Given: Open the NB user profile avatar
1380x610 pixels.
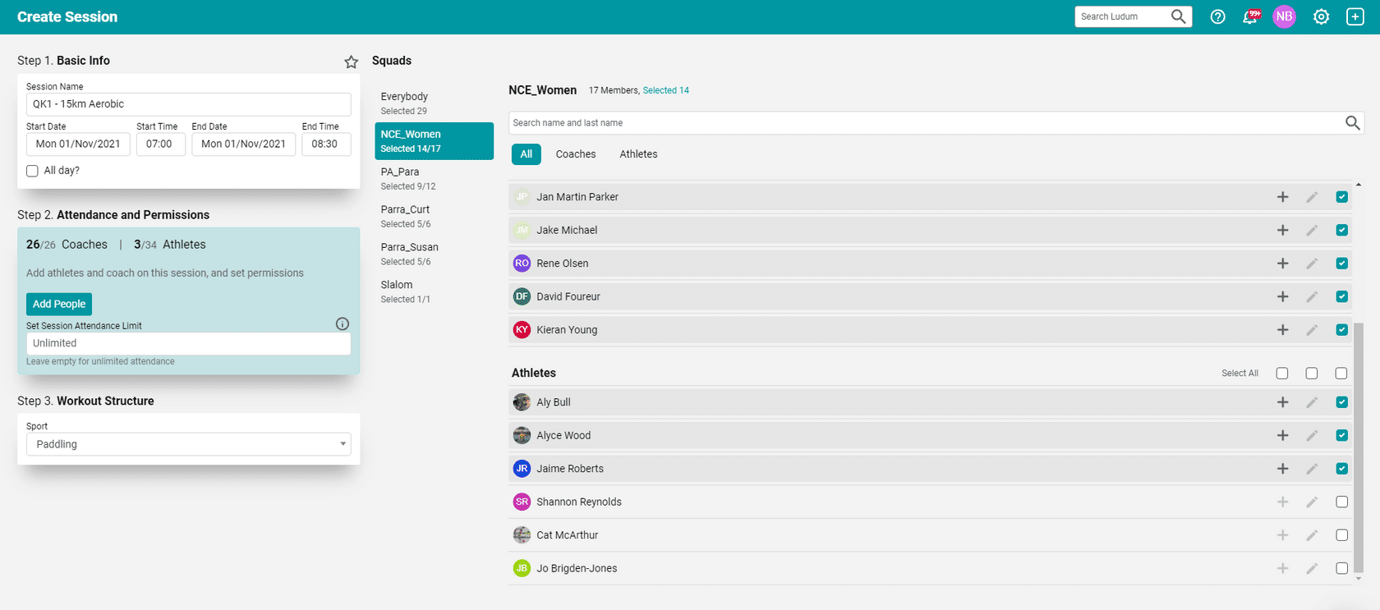Looking at the screenshot, I should point(1284,16).
